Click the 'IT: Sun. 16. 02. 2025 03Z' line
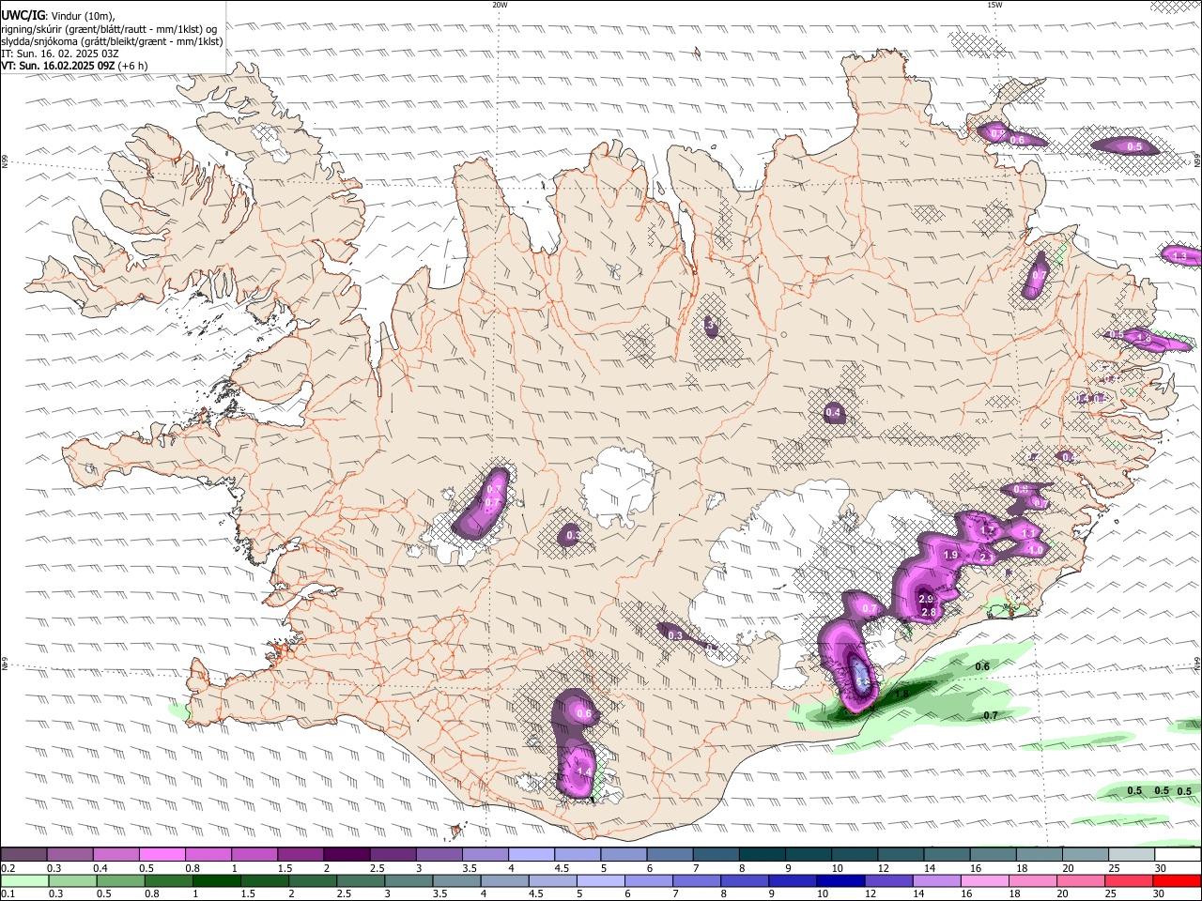Viewport: 1202px width, 901px height. [60, 53]
